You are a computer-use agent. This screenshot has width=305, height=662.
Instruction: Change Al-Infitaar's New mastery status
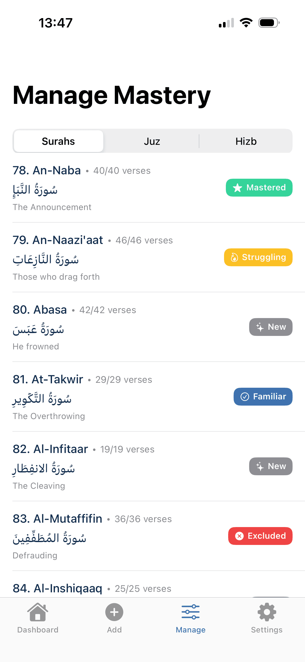271,466
